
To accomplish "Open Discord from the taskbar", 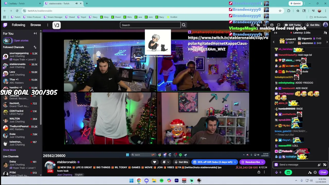I will [146, 181].
